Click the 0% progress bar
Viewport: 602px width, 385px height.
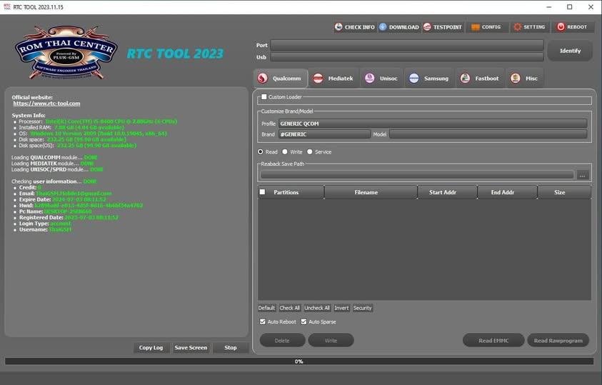point(299,361)
